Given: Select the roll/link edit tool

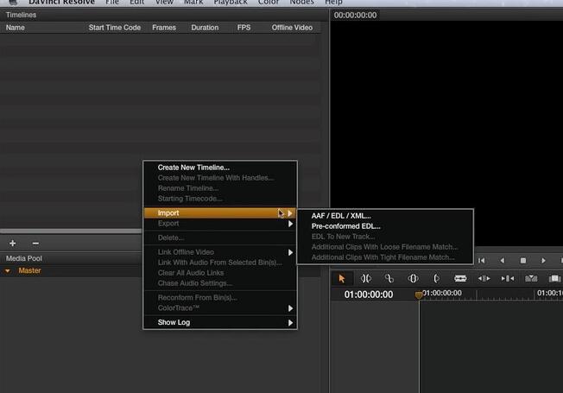Looking at the screenshot, I should click(x=389, y=278).
